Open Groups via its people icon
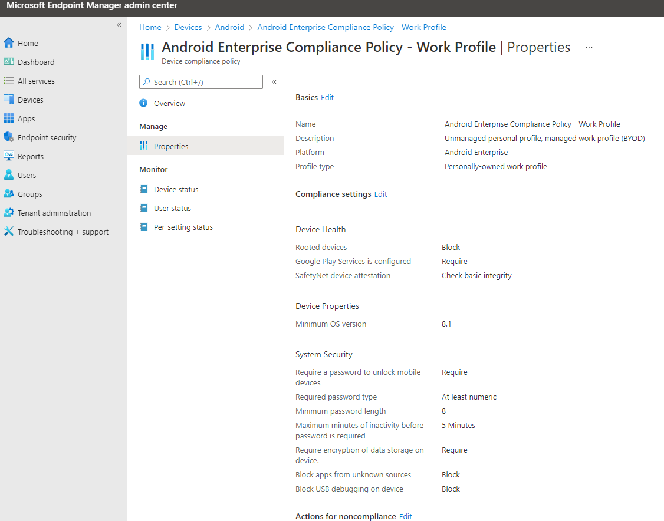Viewport: 664px width, 521px height. click(9, 194)
